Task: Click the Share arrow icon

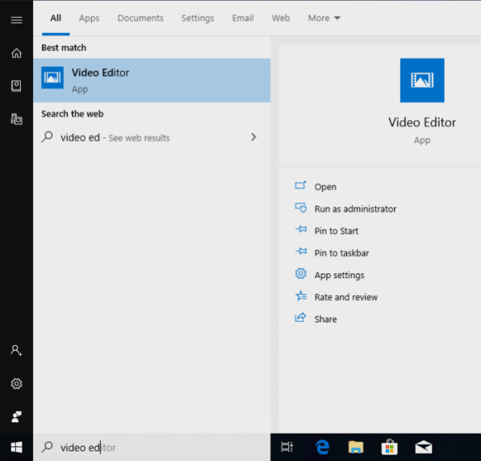Action: 300,318
